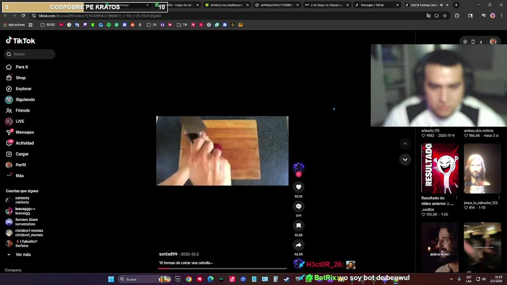Open the Más menu
Screen dimensions: 507x285
(x=15, y=176)
